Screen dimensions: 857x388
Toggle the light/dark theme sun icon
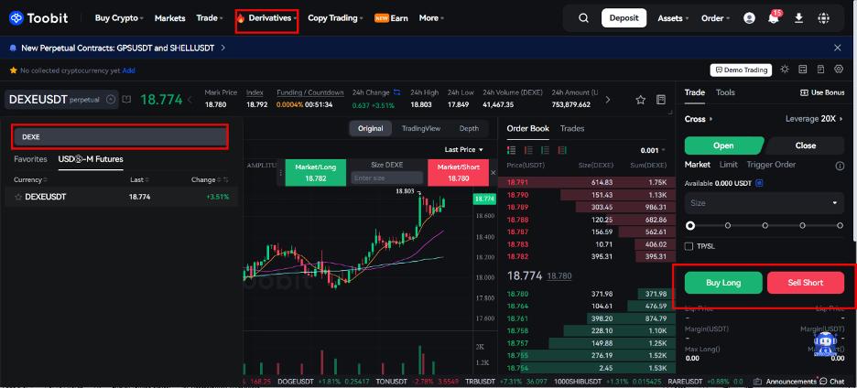tap(785, 70)
